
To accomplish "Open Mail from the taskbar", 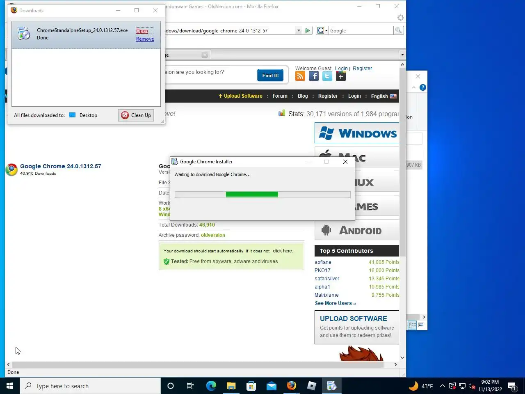I will click(271, 386).
